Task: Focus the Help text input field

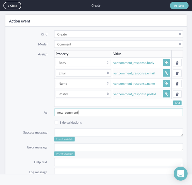Action: [118, 162]
